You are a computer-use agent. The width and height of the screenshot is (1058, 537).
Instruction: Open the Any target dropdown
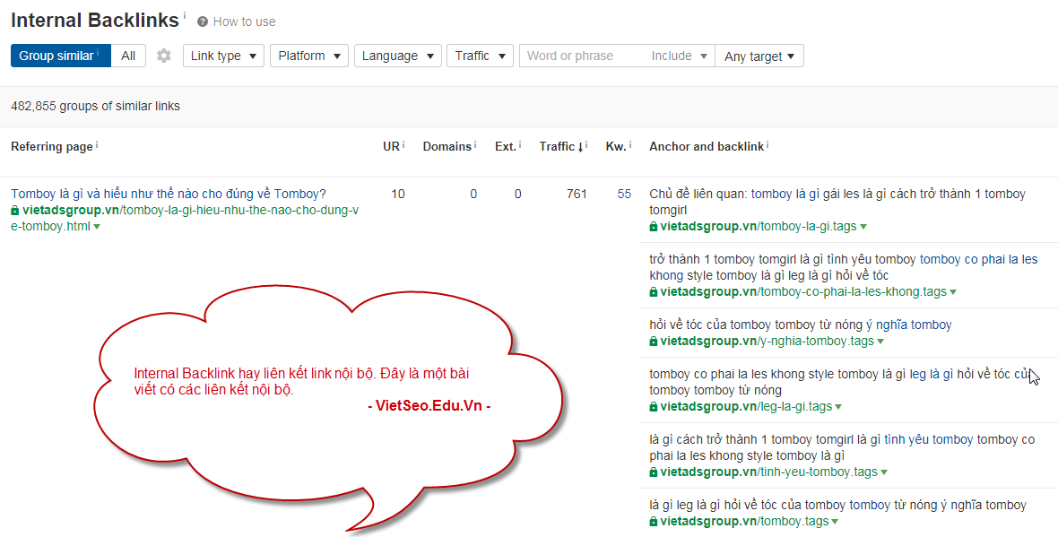759,56
